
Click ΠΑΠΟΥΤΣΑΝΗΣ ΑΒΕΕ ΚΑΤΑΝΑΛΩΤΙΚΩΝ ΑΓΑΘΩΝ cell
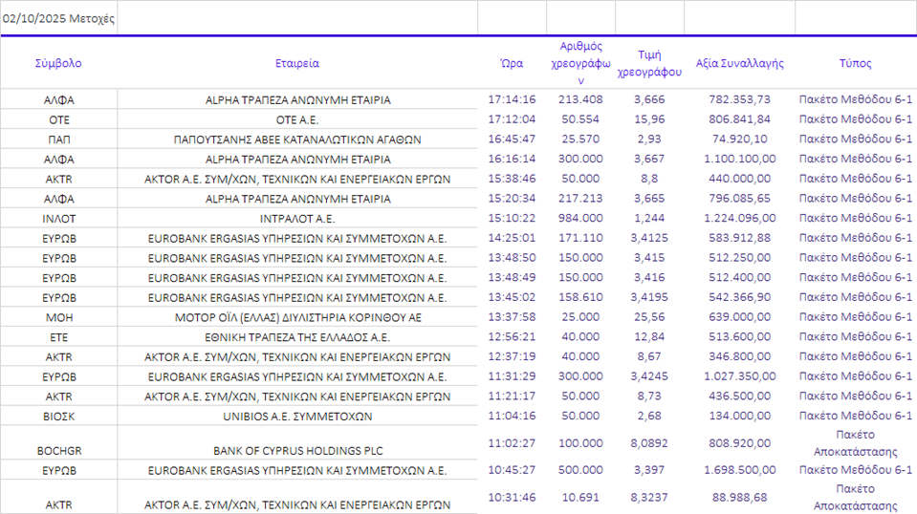tap(297, 139)
